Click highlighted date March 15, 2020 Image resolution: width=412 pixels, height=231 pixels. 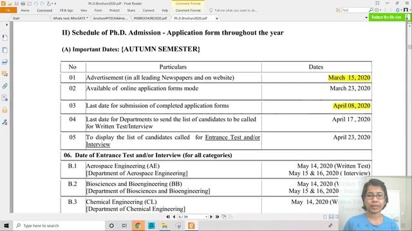[349, 78]
